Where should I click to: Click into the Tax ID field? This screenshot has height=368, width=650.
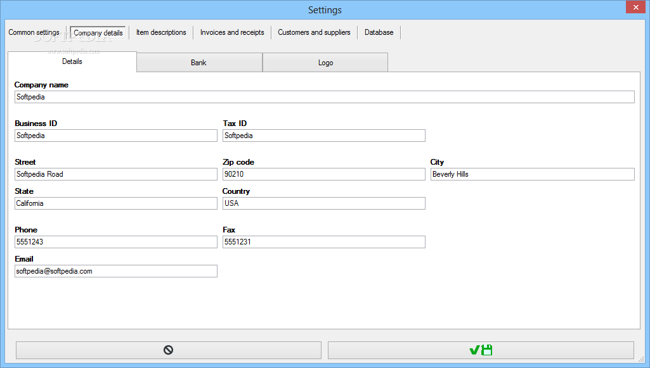324,136
